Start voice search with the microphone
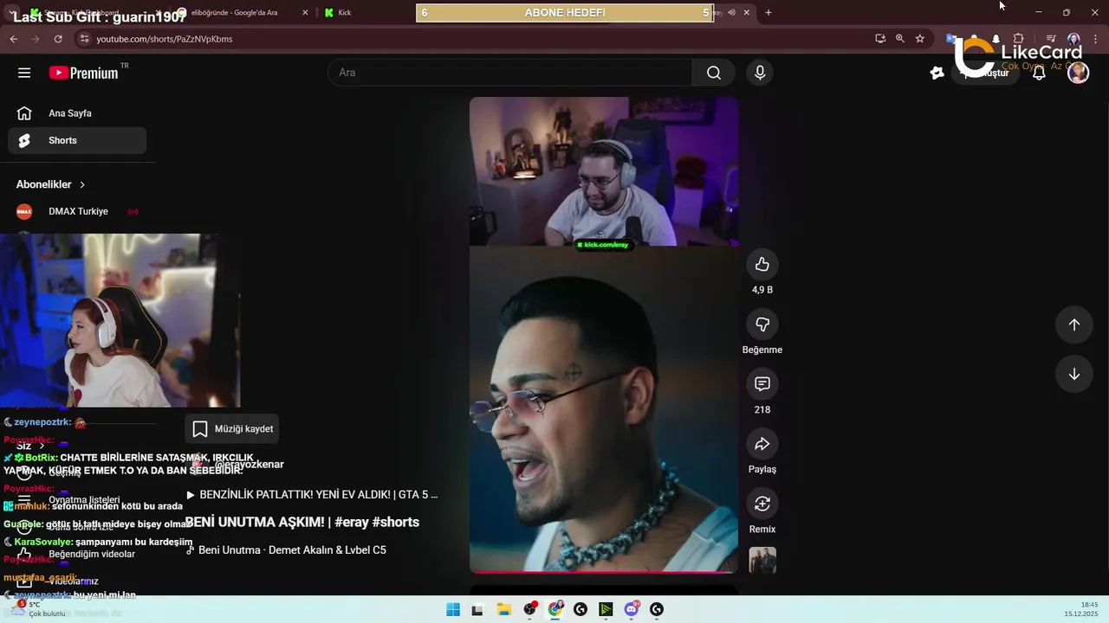The height and width of the screenshot is (623, 1109). pyautogui.click(x=760, y=73)
